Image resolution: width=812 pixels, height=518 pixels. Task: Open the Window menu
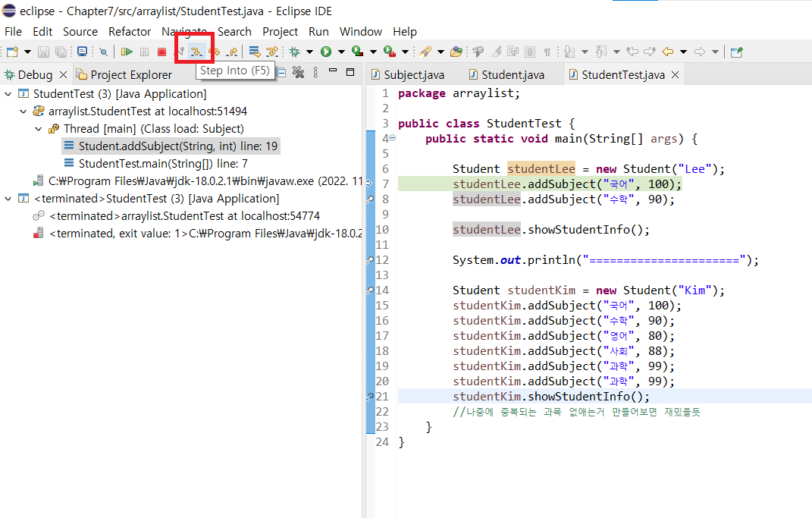(x=360, y=32)
